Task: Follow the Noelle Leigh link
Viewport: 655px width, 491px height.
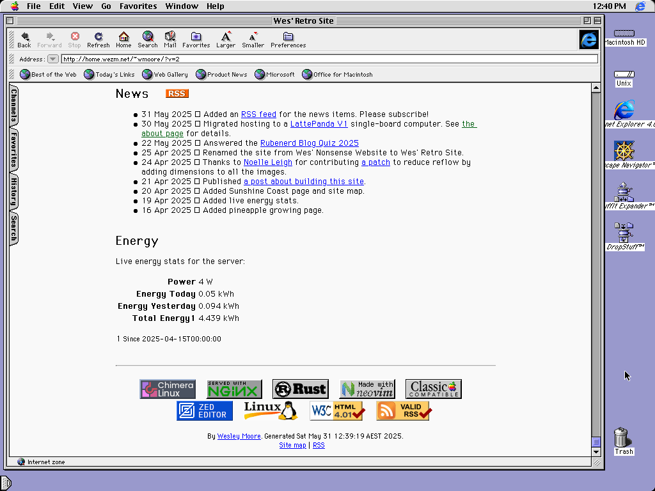Action: point(268,162)
